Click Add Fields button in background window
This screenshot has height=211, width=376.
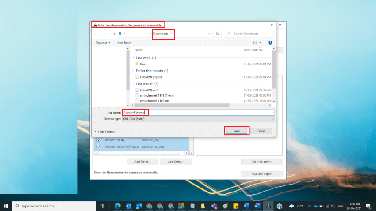tap(142, 162)
